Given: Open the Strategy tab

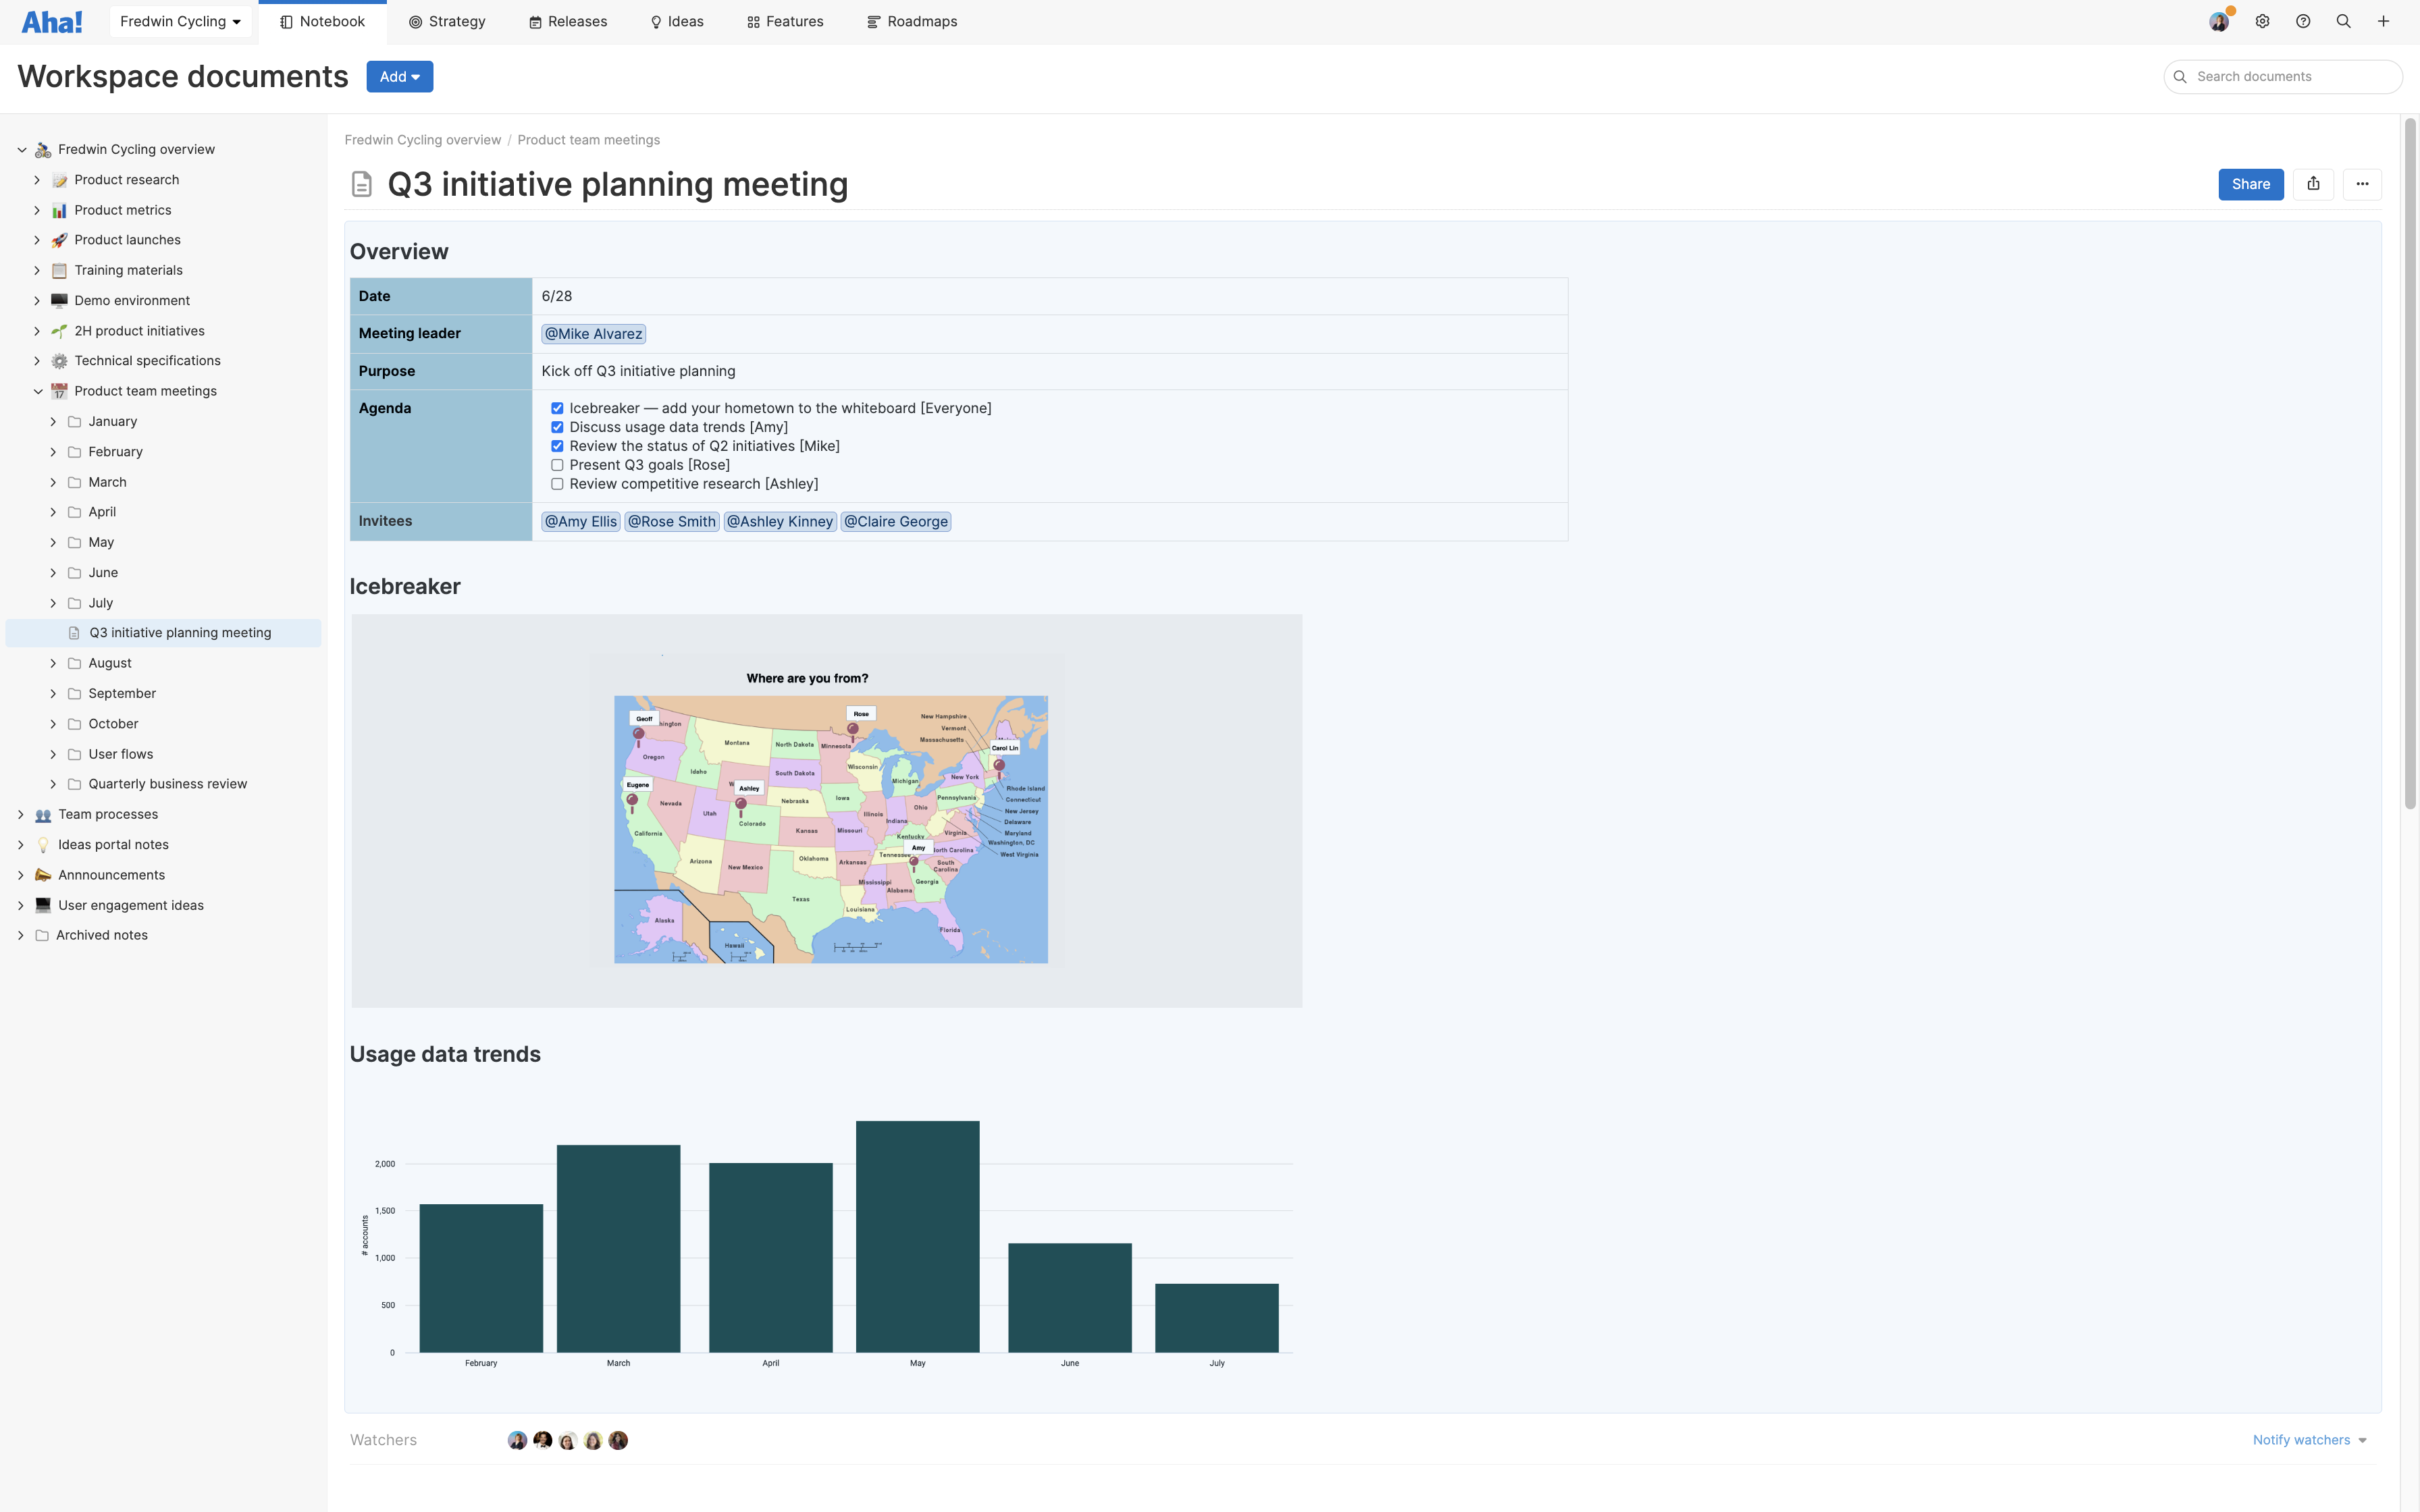Looking at the screenshot, I should pyautogui.click(x=447, y=22).
